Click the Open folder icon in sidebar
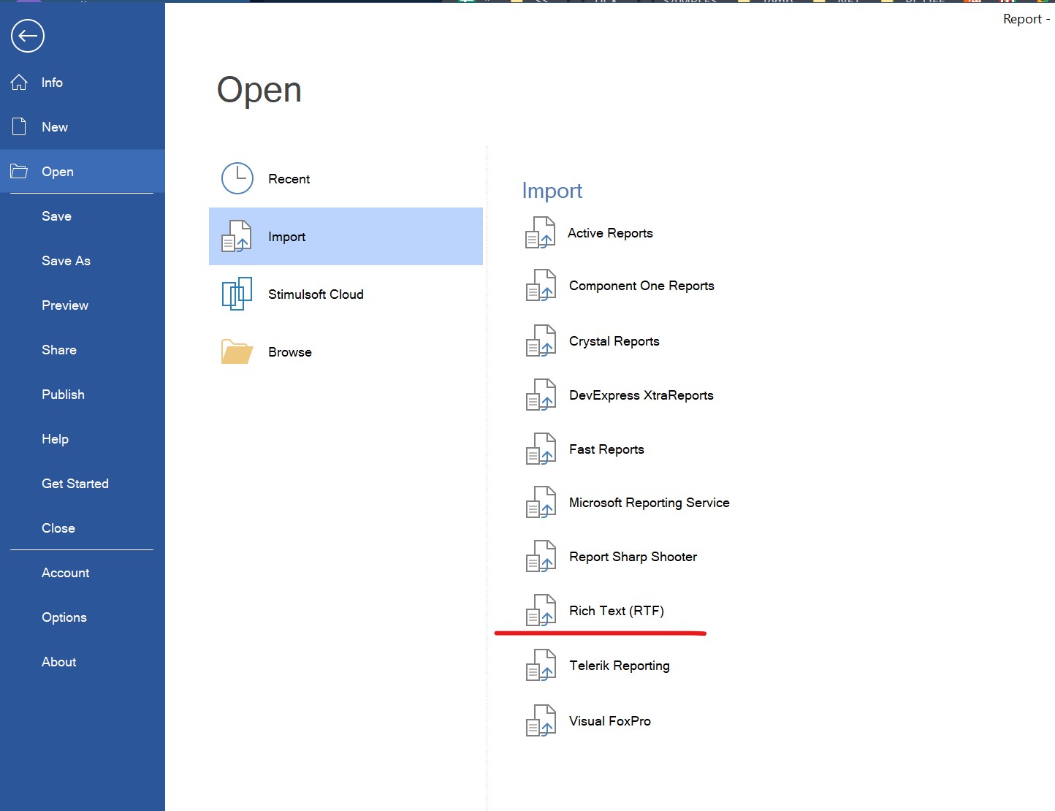This screenshot has width=1055, height=811. 19,172
